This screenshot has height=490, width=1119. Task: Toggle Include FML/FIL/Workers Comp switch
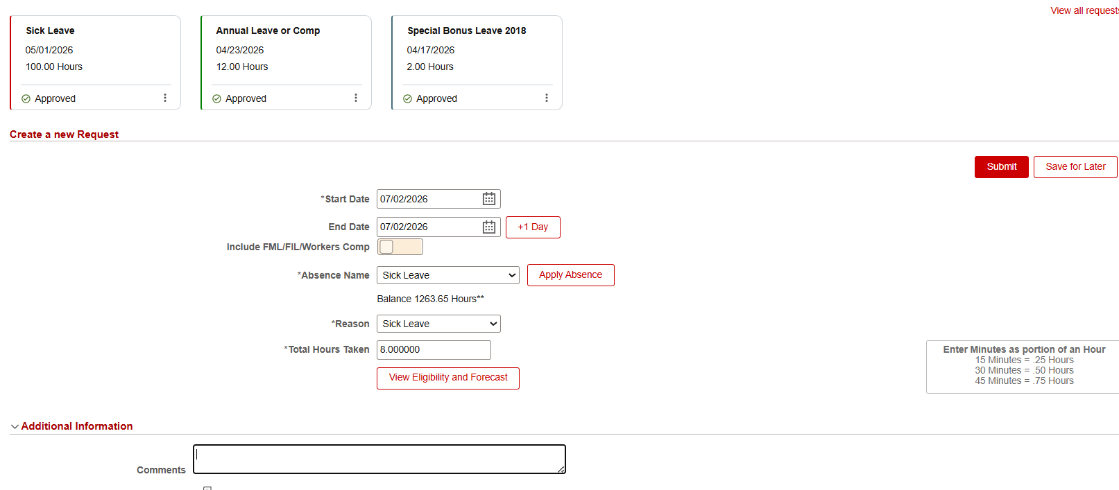(400, 247)
